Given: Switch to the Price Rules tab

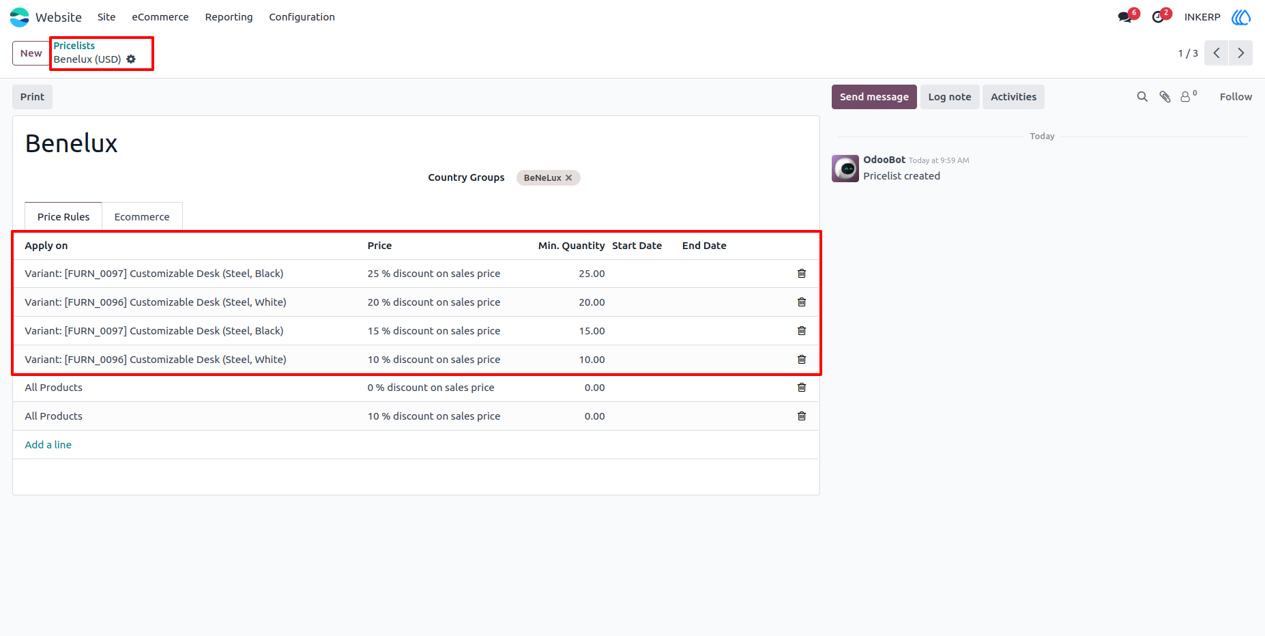Looking at the screenshot, I should coord(63,217).
